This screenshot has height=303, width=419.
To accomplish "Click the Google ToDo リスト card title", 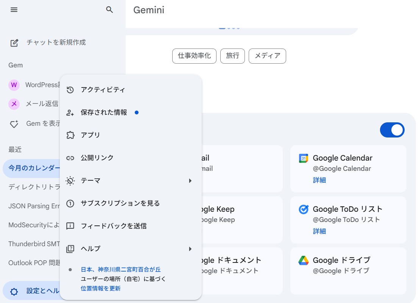I will click(x=347, y=209).
